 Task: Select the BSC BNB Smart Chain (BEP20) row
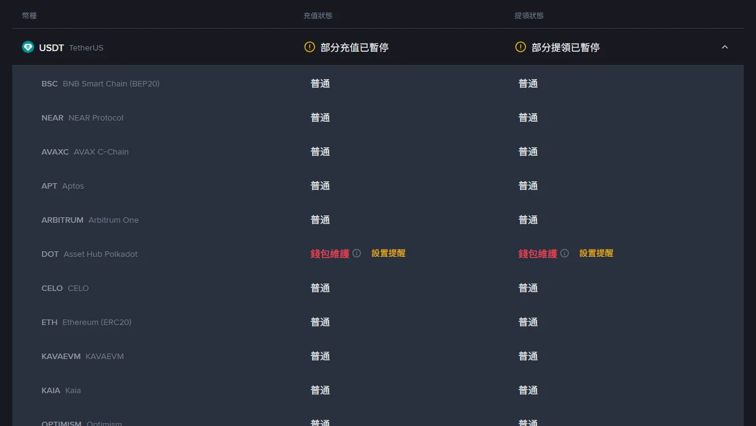(x=378, y=83)
